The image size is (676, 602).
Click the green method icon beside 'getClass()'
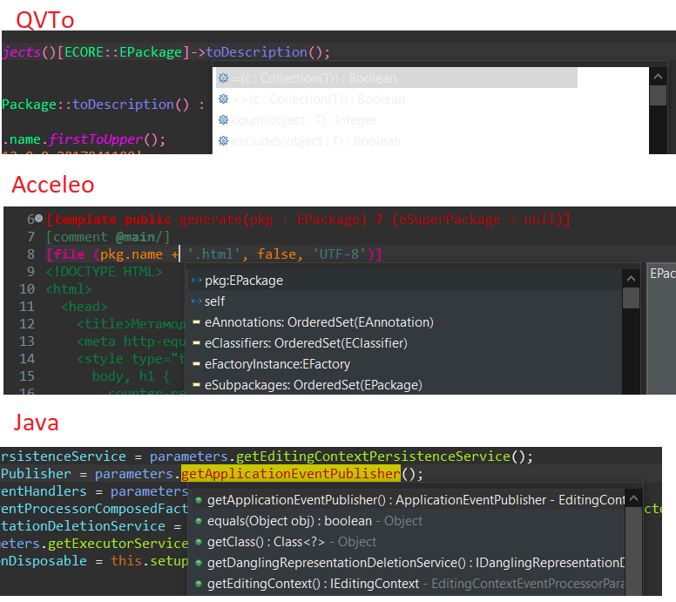click(199, 542)
